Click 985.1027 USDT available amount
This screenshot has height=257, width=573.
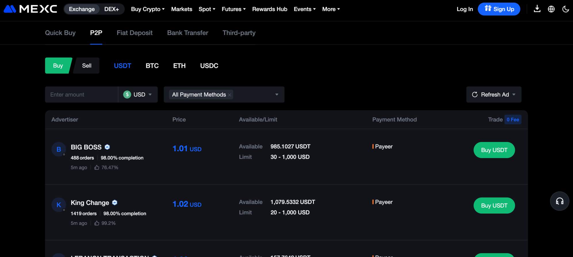point(290,146)
